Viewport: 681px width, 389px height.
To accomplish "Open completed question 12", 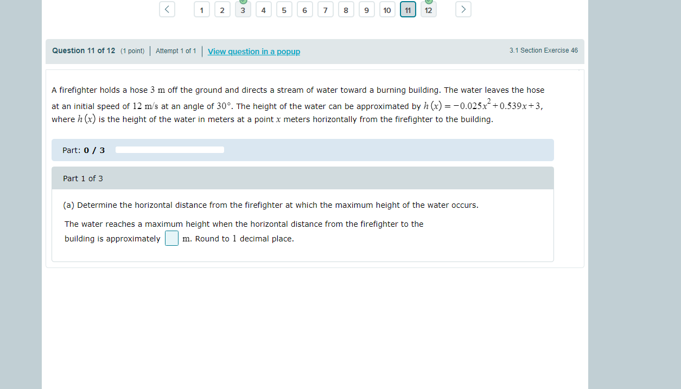I will point(429,10).
